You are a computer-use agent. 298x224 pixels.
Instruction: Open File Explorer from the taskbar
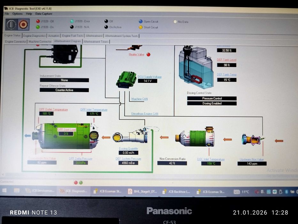pyautogui.click(x=17, y=190)
